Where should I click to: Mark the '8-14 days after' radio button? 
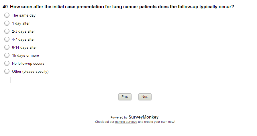(x=7, y=47)
